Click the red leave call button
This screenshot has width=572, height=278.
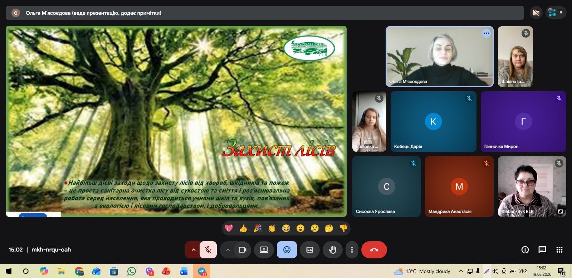(x=374, y=250)
